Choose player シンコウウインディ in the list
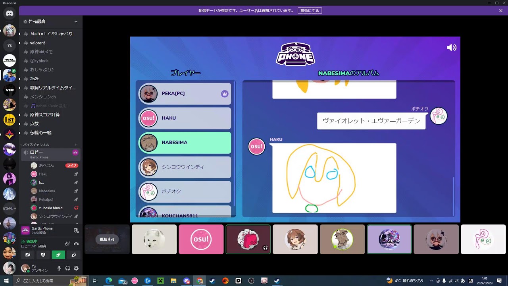 [185, 167]
